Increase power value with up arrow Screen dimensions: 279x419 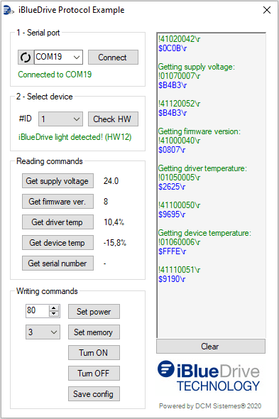(54, 308)
